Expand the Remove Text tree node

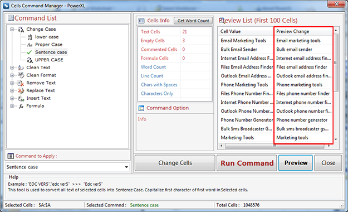pyautogui.click(x=12, y=83)
